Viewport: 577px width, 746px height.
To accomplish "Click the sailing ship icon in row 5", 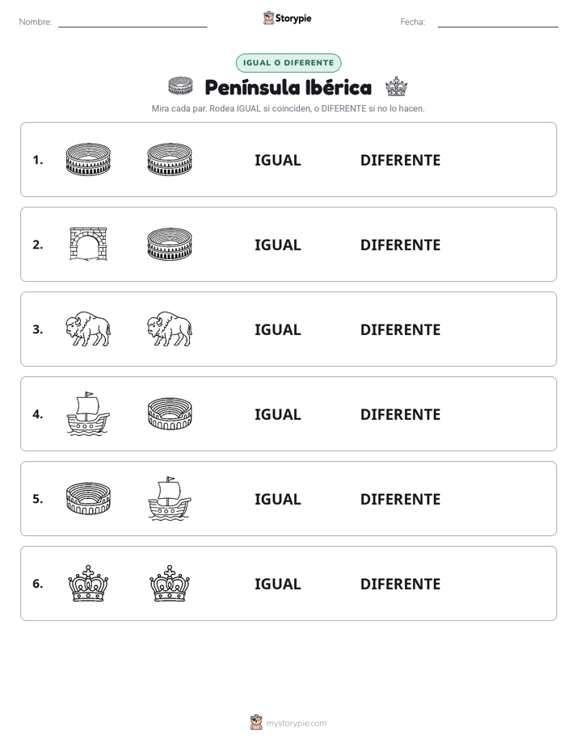I will (x=170, y=498).
